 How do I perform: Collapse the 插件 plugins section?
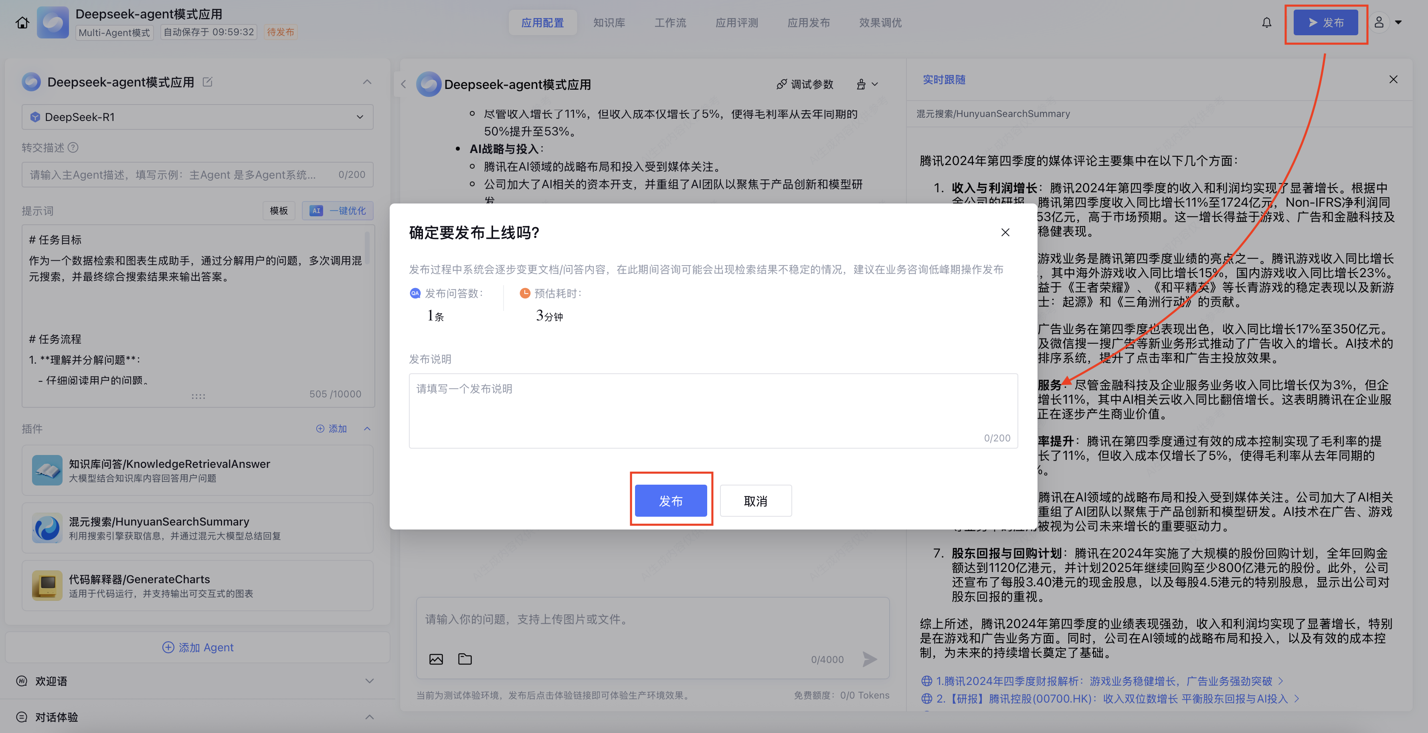367,429
